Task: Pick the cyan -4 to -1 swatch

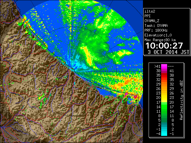Action: coord(164,134)
